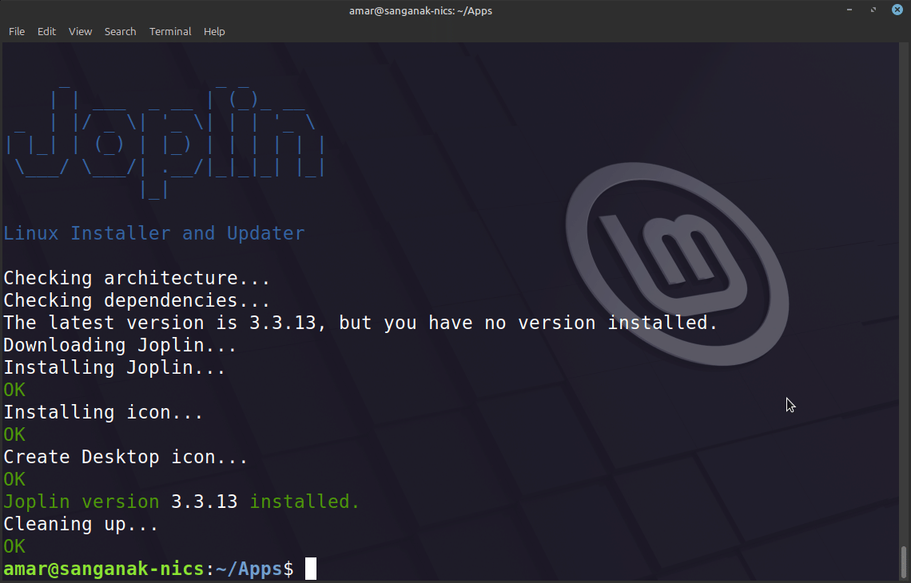Click 'Cleaning up...' line
The height and width of the screenshot is (583, 911).
coord(81,525)
